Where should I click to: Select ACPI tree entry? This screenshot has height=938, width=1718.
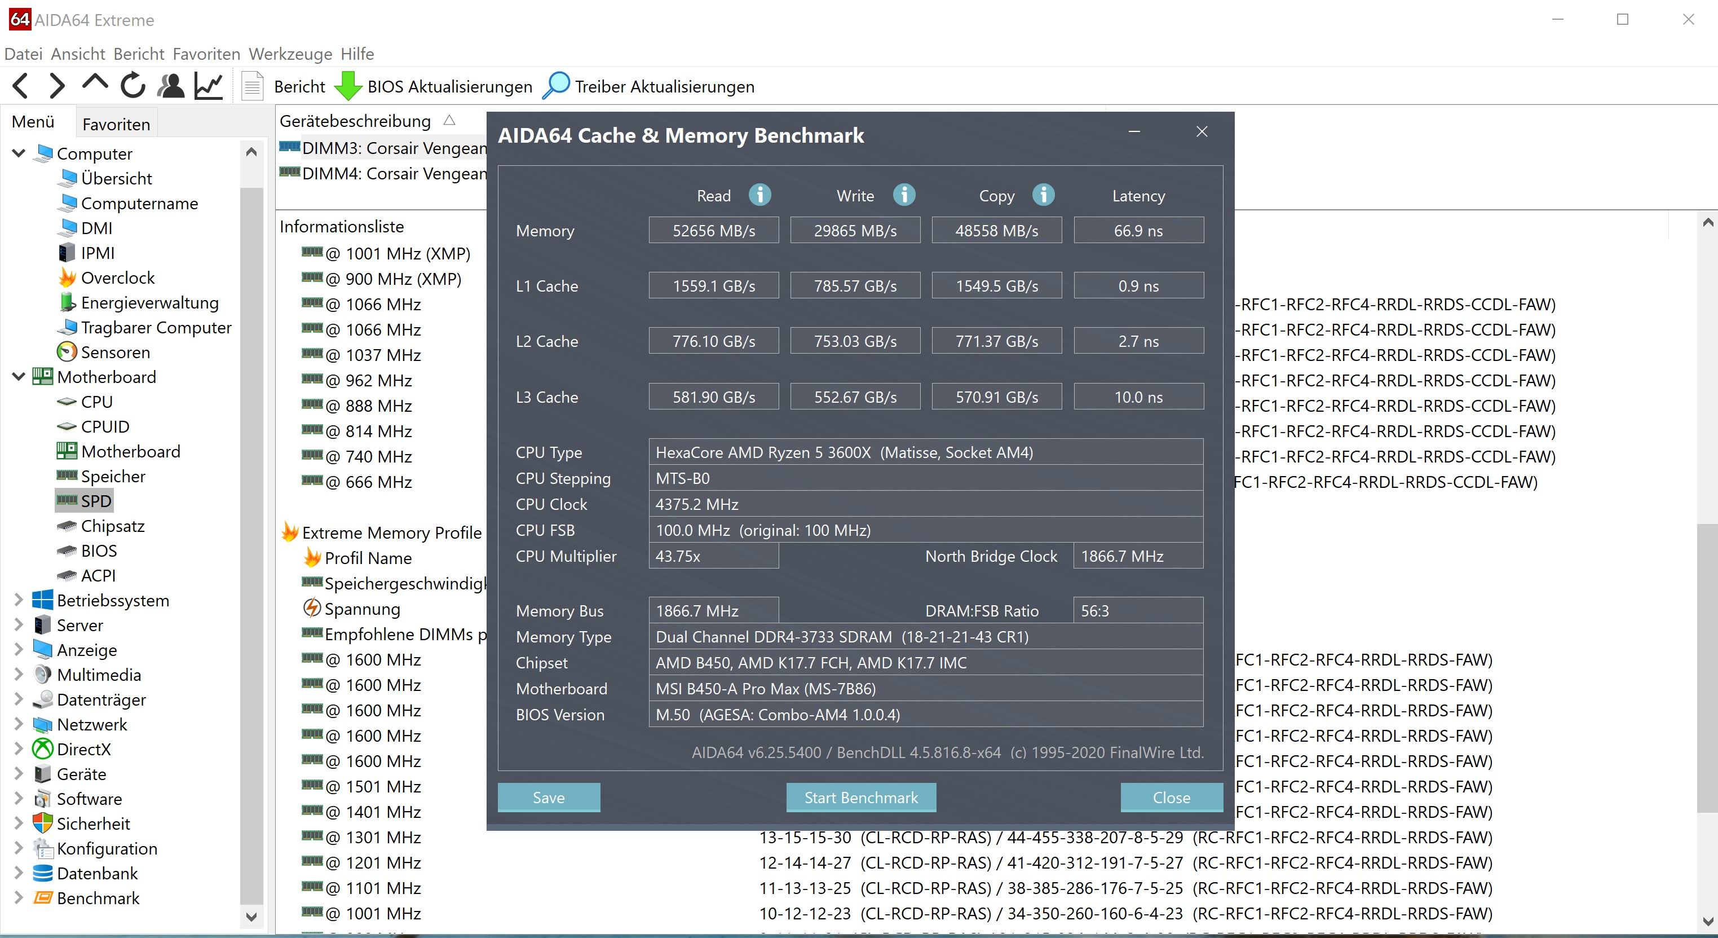(86, 576)
